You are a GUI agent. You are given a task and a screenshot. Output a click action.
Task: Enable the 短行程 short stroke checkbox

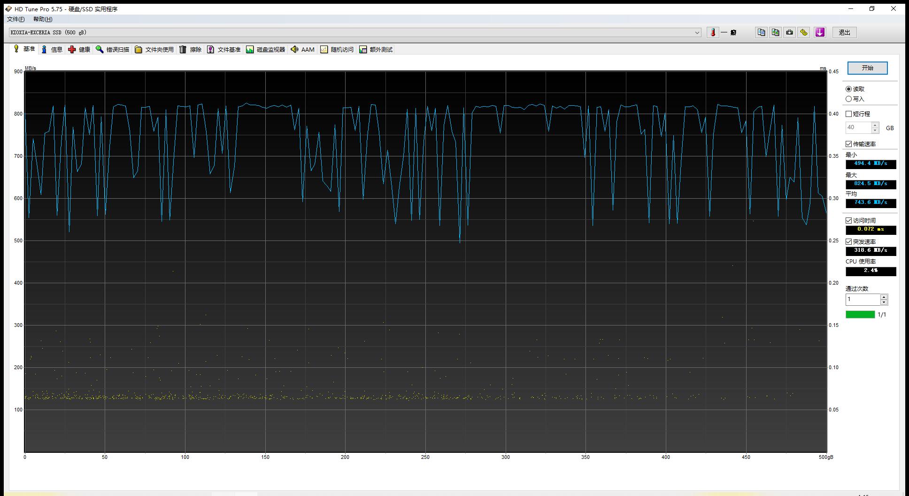[x=849, y=114]
